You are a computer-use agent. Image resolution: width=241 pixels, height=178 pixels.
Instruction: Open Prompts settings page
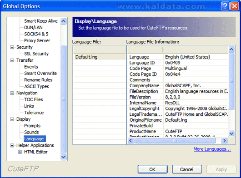coord(32,126)
